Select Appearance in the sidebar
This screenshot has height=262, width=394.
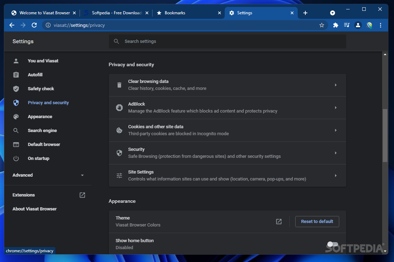[40, 117]
